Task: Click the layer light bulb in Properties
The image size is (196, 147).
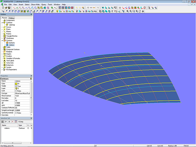Action: pos(16,88)
